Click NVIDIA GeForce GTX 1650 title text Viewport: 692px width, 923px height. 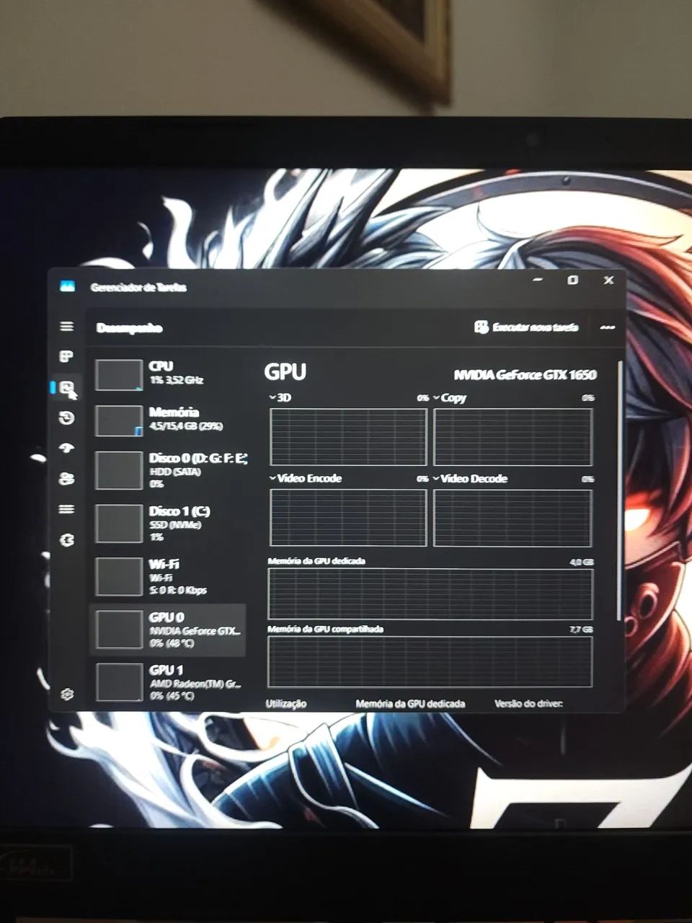pyautogui.click(x=525, y=374)
